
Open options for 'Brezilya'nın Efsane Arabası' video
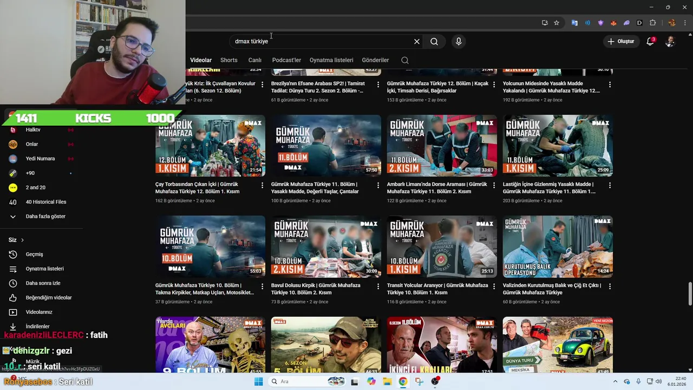tap(378, 84)
